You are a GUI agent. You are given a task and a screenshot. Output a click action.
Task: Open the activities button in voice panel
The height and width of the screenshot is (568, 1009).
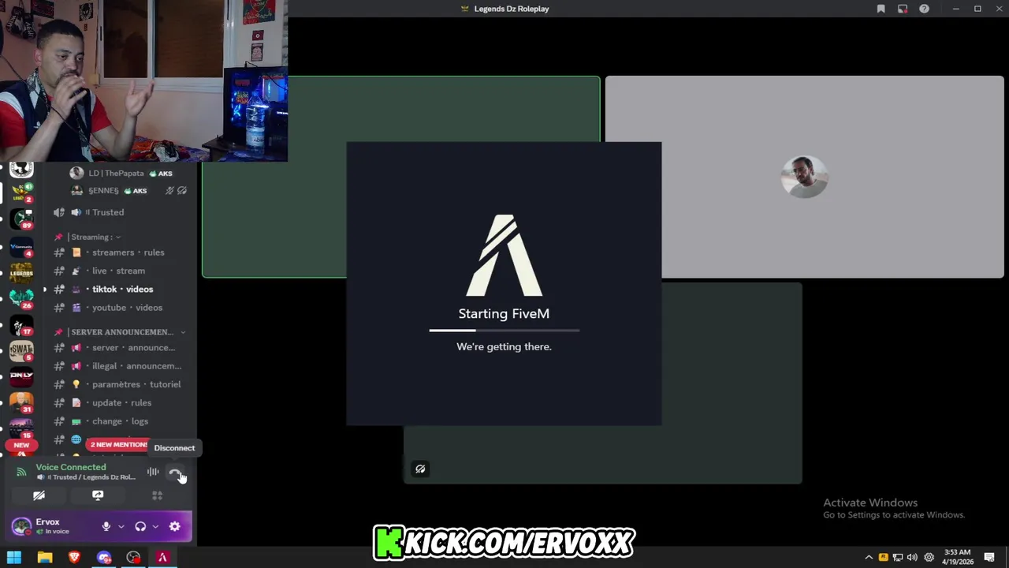[157, 495]
